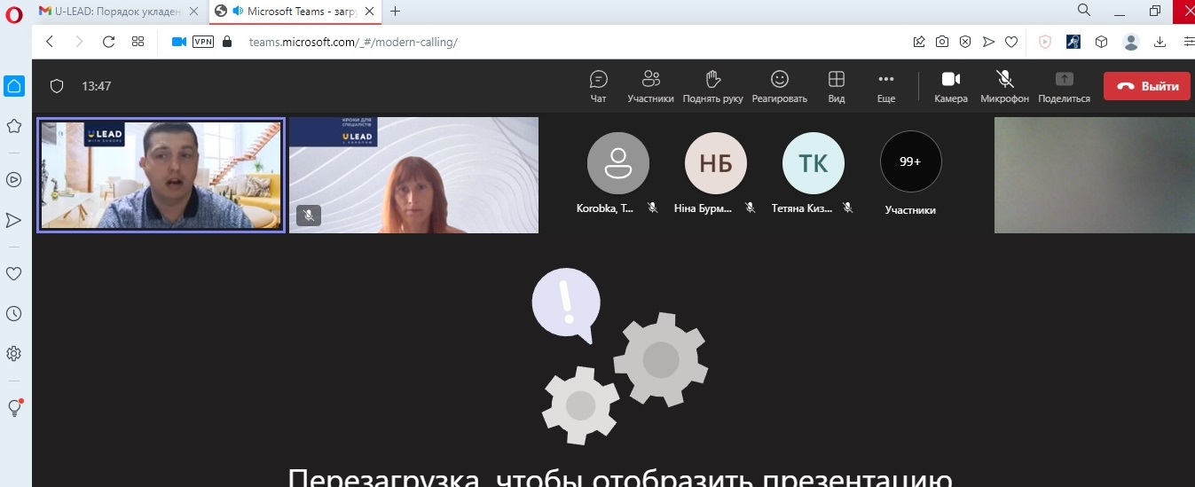Open the Вид layout options
Image resolution: width=1195 pixels, height=487 pixels.
click(836, 86)
